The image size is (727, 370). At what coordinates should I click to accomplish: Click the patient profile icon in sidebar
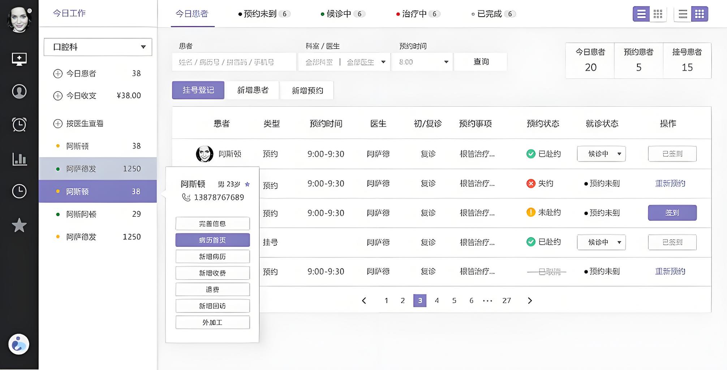19,91
